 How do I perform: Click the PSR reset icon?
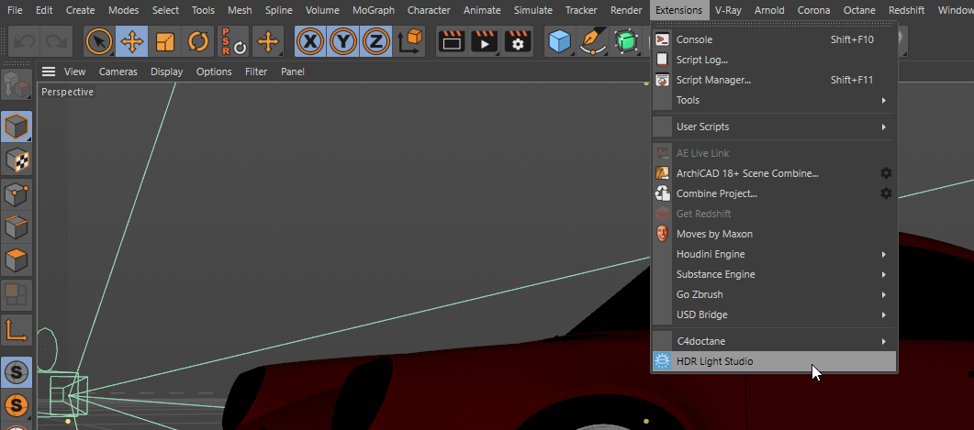[233, 41]
